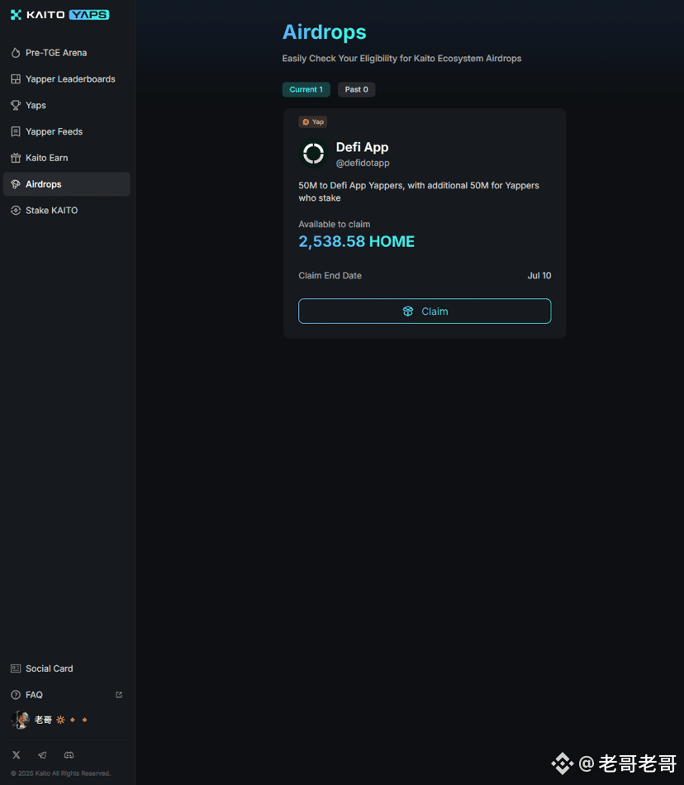
Task: Click the Stake KAITO coin icon
Action: 16,210
